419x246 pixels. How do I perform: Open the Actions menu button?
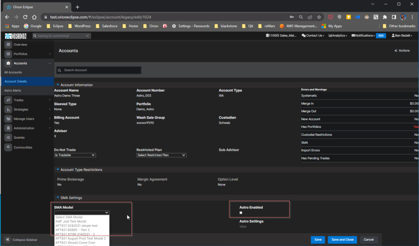point(402,50)
